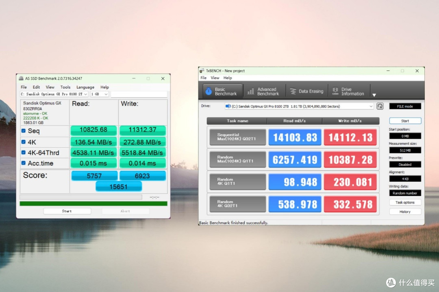
Task: Click sequential write value 14112.13
Action: (x=350, y=137)
